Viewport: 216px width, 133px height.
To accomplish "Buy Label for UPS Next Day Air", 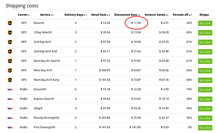I will click(x=204, y=71).
